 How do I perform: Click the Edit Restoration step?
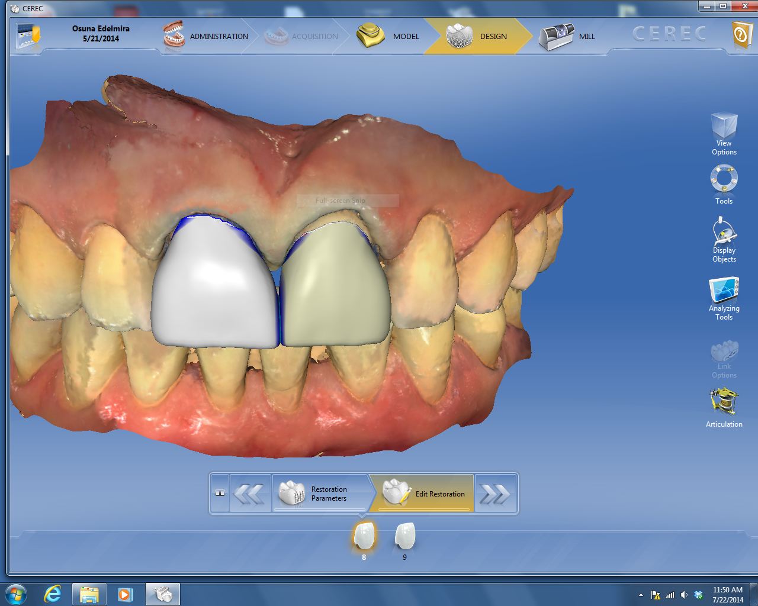click(424, 494)
